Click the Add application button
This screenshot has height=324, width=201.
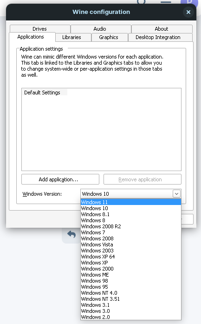tap(60, 179)
